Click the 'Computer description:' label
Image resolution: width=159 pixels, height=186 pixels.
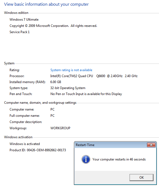click(x=26, y=122)
